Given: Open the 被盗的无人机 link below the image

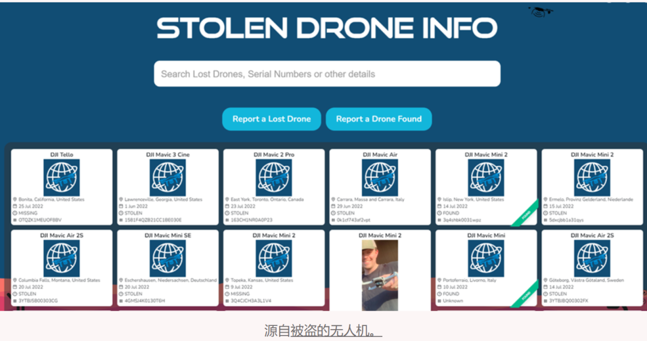Looking at the screenshot, I should coord(336,331).
